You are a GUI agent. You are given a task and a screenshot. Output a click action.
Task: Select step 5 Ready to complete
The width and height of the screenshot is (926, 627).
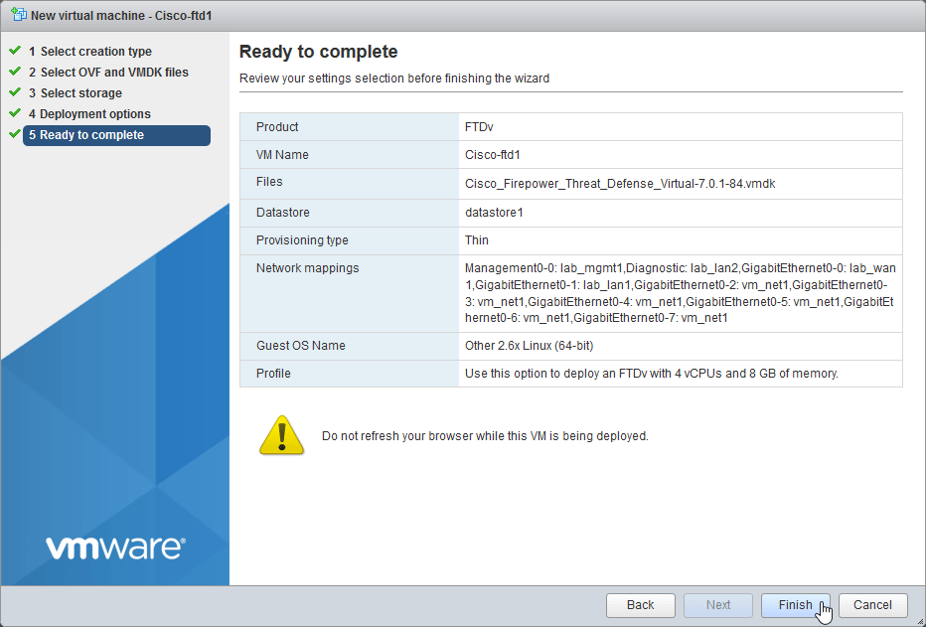click(117, 135)
